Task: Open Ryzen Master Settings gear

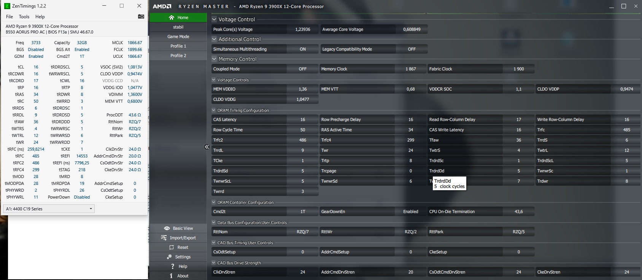Action: [169, 257]
